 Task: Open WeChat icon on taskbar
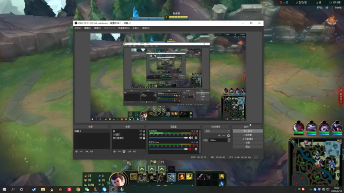[x=87, y=190]
